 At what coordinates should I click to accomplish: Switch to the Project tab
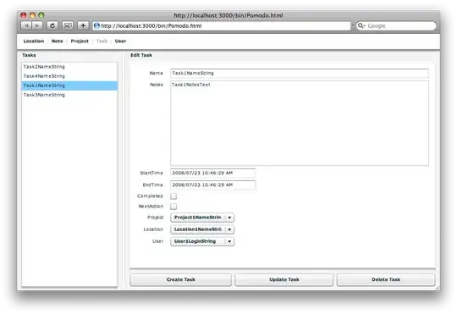point(80,41)
